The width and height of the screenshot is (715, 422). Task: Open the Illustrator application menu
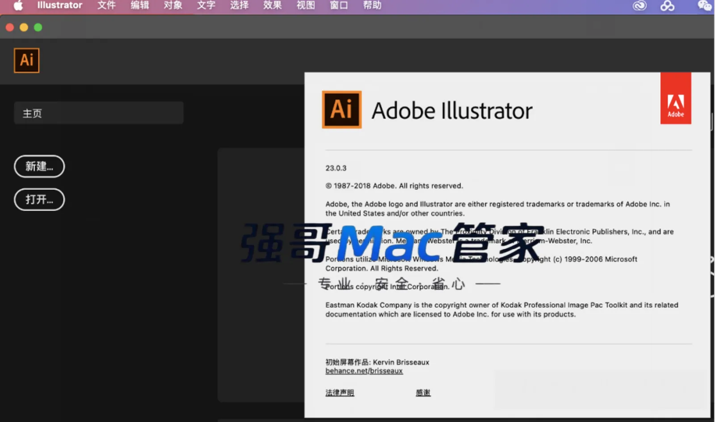point(60,5)
